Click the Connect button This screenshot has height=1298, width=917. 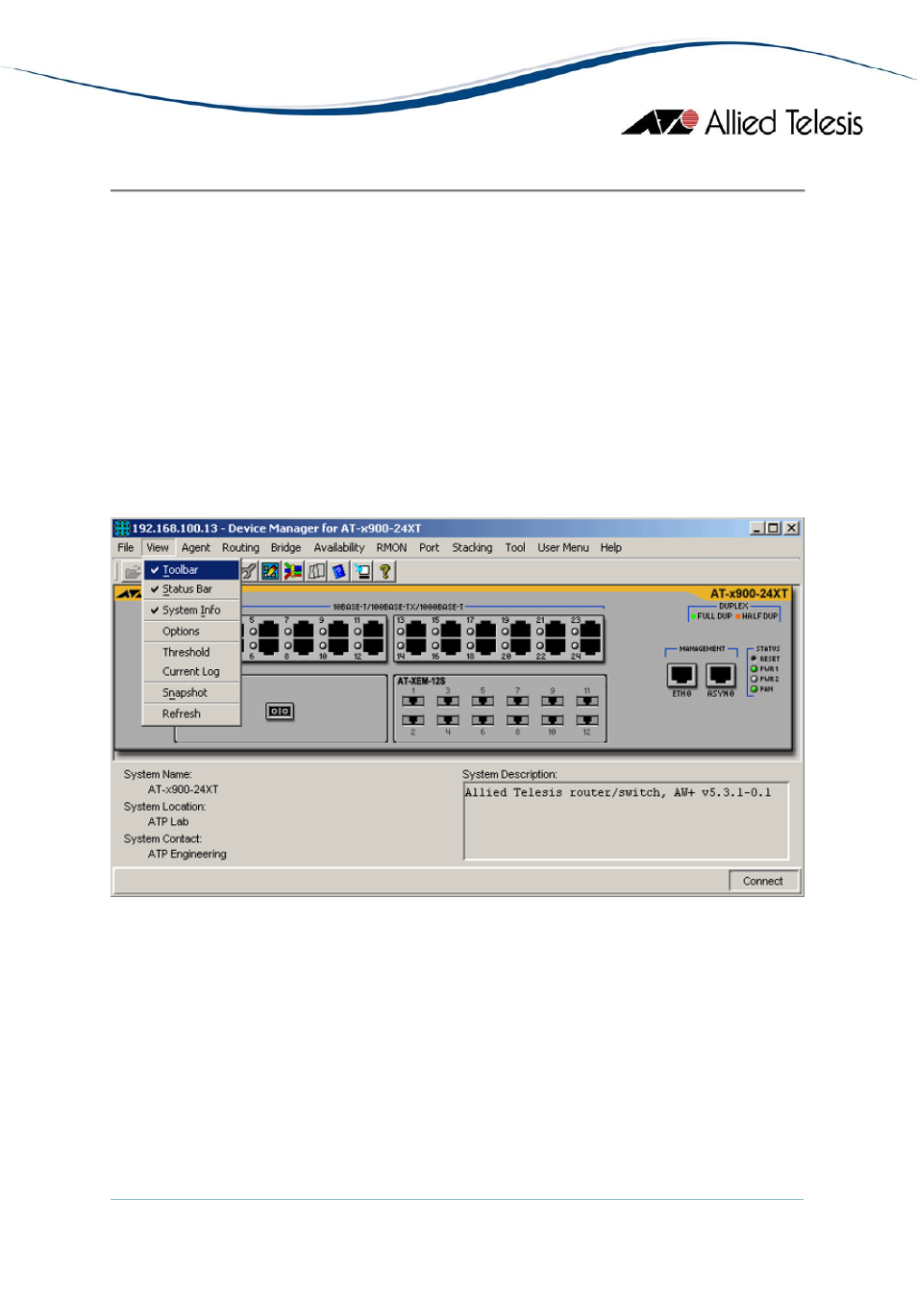(763, 882)
